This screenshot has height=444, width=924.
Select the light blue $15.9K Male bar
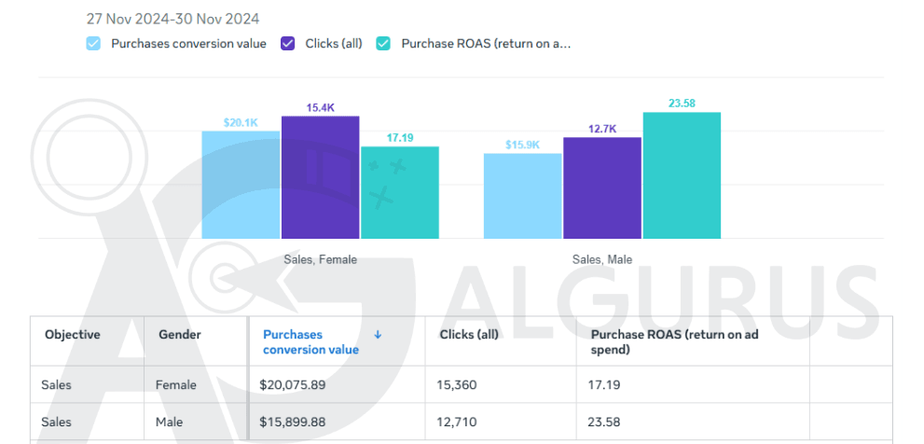pos(522,196)
